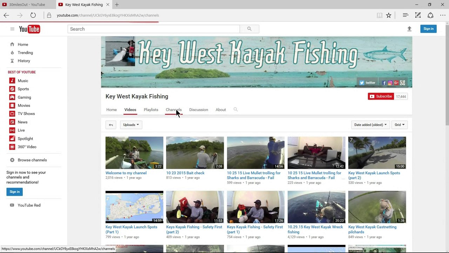Click the Edge share icon
This screenshot has width=449, height=253.
coord(430,15)
